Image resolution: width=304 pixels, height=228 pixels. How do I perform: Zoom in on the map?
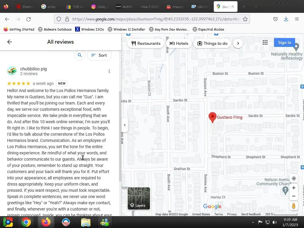tap(294, 188)
